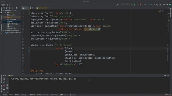Expand External Libraries node
Screen dimensions: 172x96
point(3,30)
